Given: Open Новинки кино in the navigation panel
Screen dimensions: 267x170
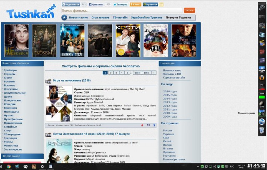Looking at the screenshot, I should pos(172,70).
